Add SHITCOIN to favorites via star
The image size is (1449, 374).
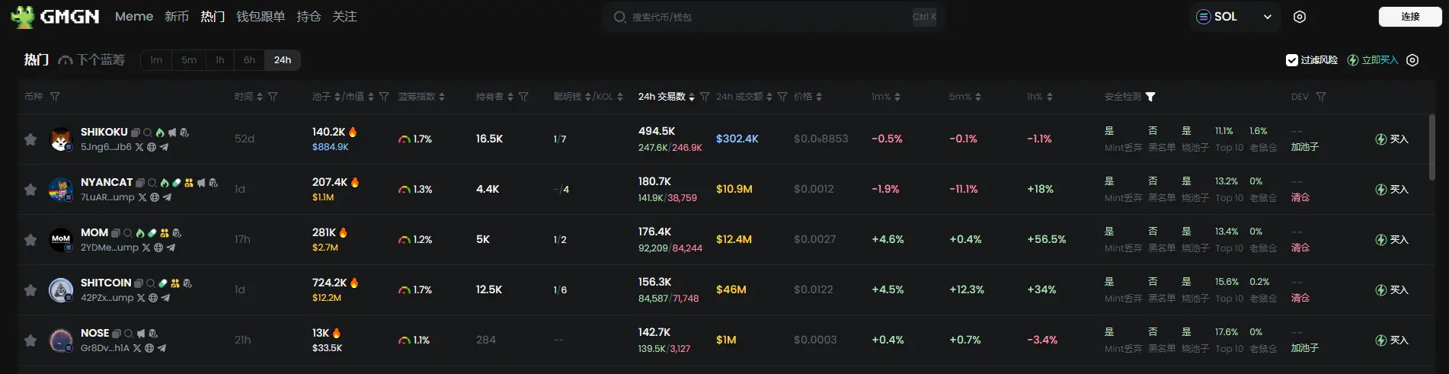(30, 290)
